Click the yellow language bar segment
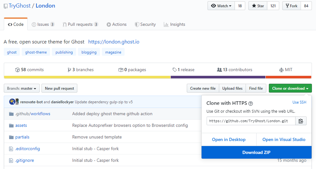This screenshot has height=169, width=316. pos(87,77)
